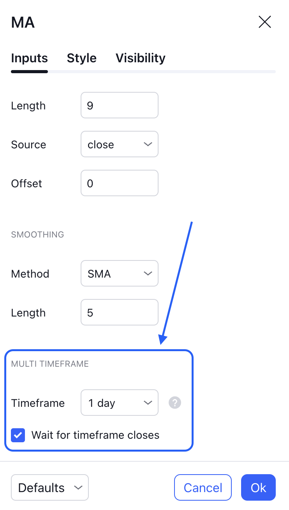Click the Defaults chevron arrow
This screenshot has height=510, width=289.
pyautogui.click(x=78, y=487)
